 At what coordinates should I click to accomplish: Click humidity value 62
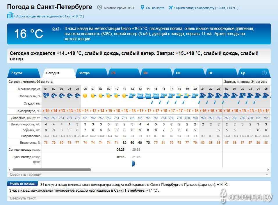(x=124, y=143)
